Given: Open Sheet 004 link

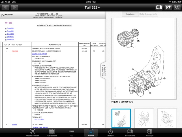Looking at the screenshot, I should 10,37.
